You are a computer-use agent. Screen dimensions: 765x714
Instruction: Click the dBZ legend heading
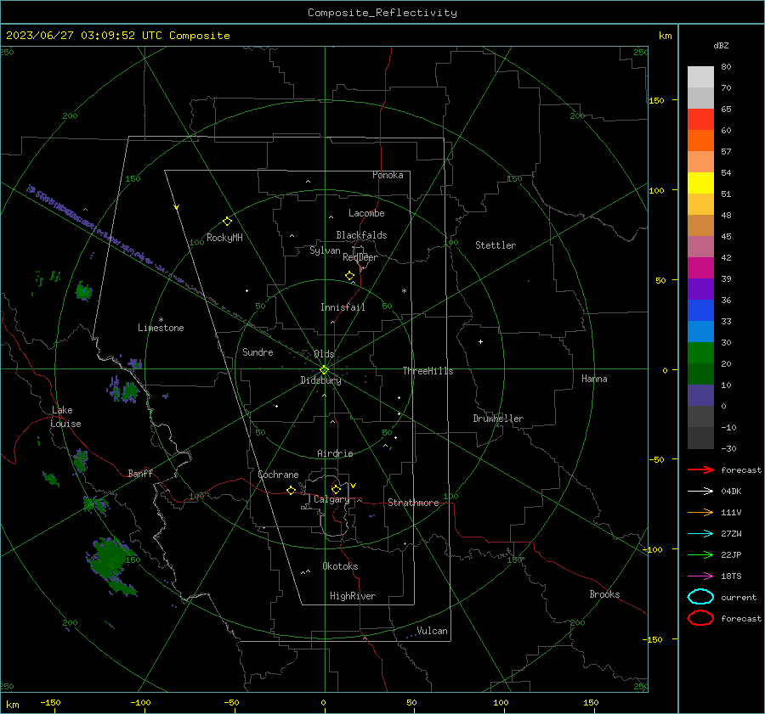721,46
